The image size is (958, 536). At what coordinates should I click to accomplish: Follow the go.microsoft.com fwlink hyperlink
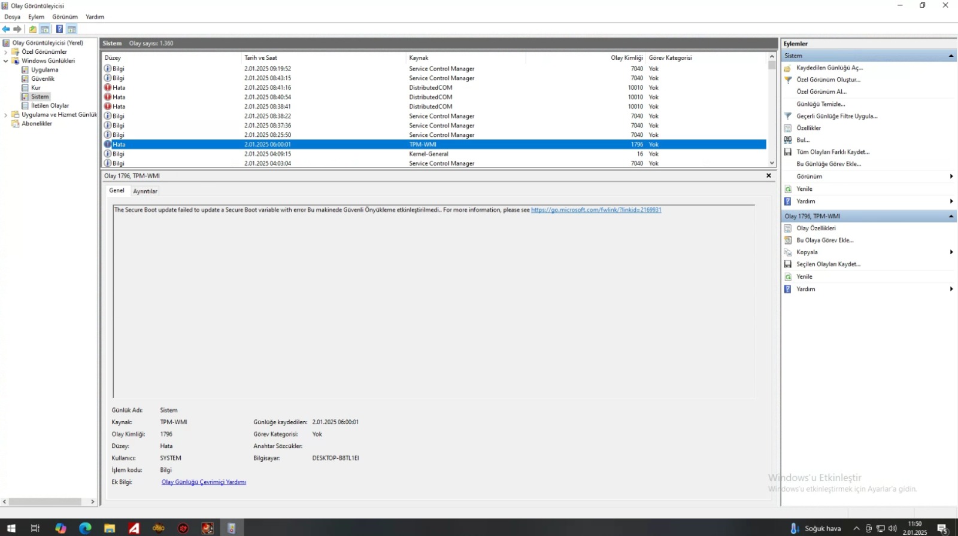[596, 210]
